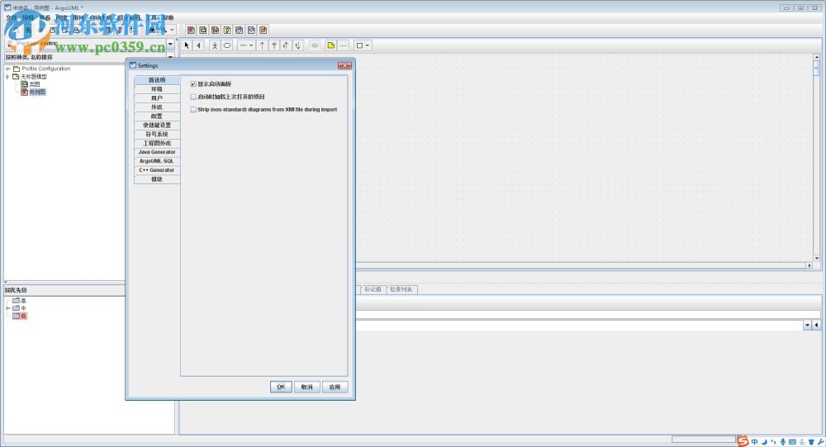Screen dimensions: 826x447
Task: Create a new collaboration diagram
Action: [228, 30]
